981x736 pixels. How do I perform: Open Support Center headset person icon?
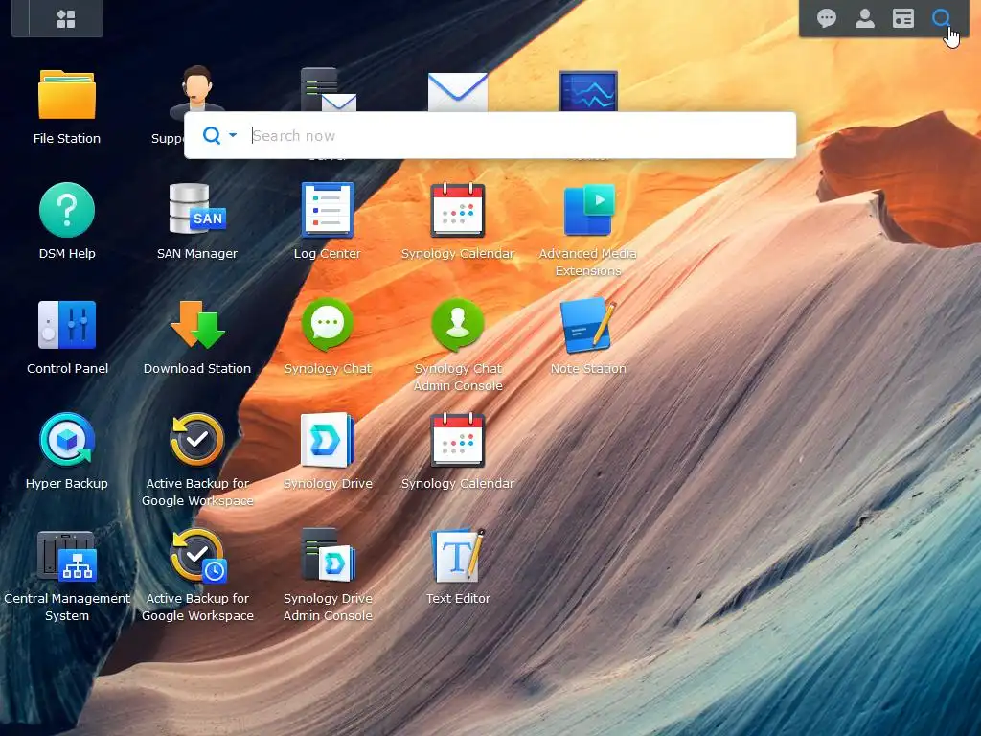point(197,87)
